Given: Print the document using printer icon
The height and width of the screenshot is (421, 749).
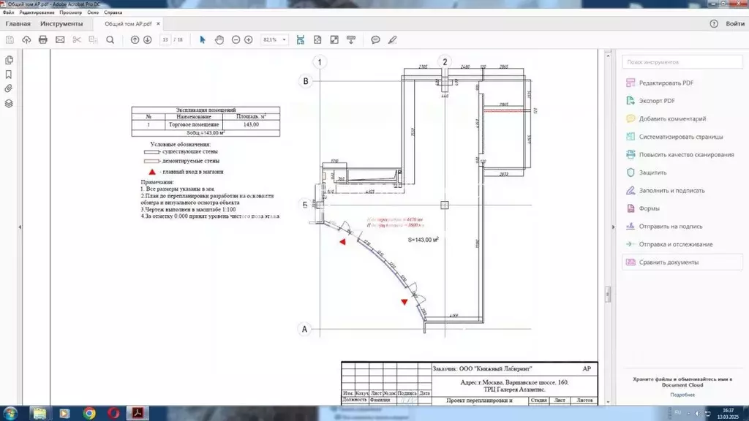Looking at the screenshot, I should [43, 40].
